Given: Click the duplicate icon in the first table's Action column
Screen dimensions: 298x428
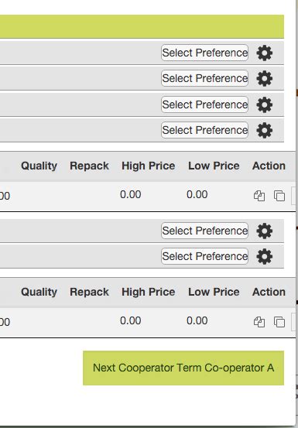Looking at the screenshot, I should click(279, 196).
